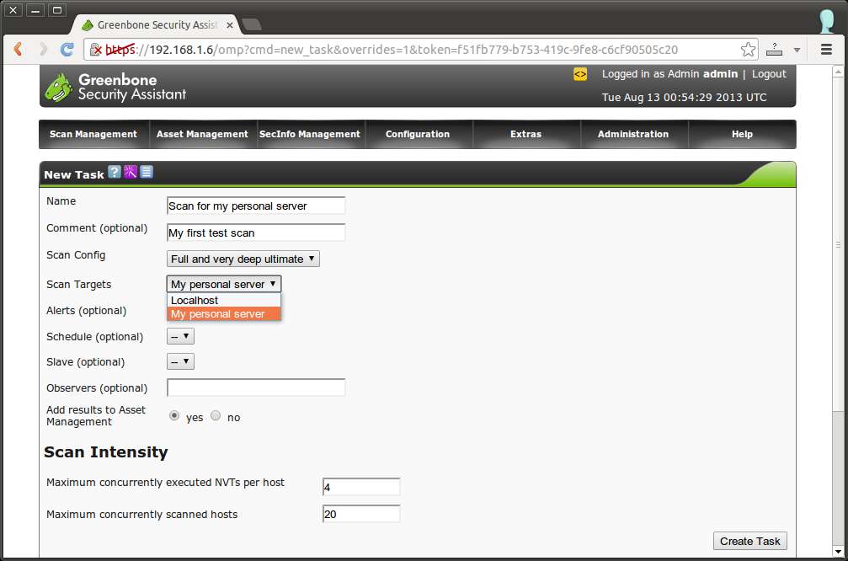Open the Scan Config dropdown
This screenshot has width=848, height=561.
point(243,259)
